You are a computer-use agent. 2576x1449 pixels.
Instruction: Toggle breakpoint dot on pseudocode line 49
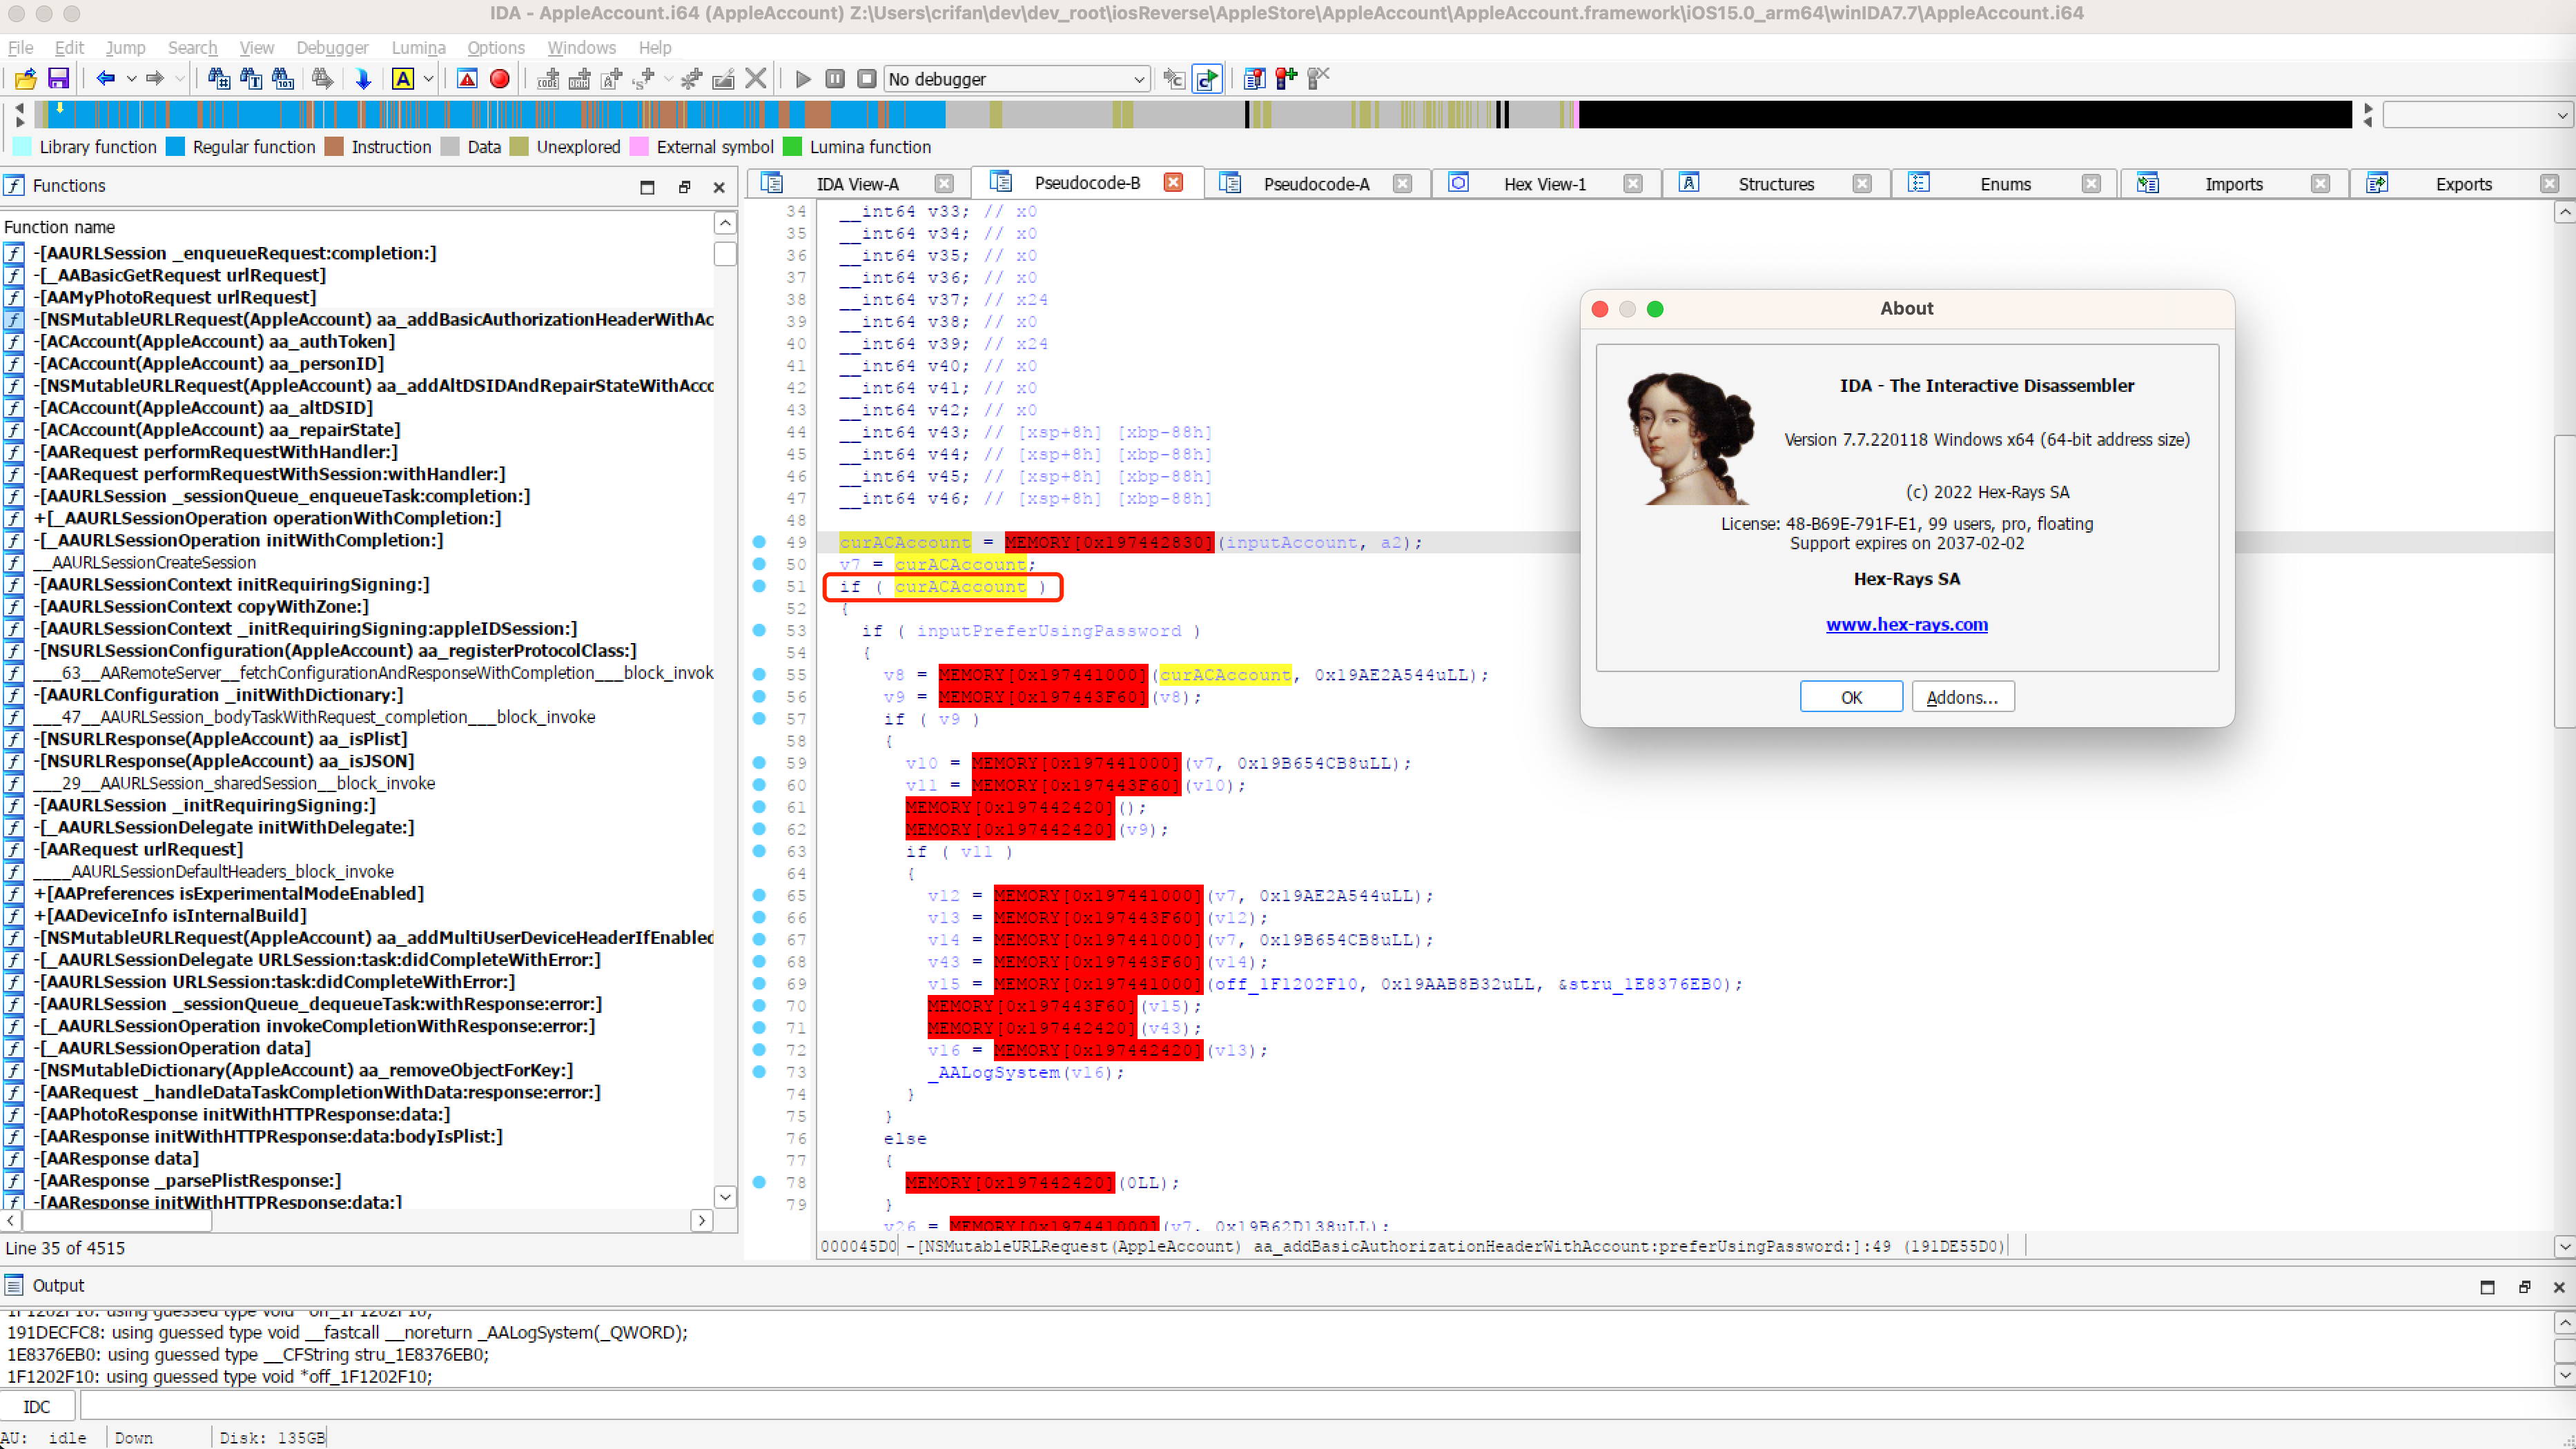(759, 542)
